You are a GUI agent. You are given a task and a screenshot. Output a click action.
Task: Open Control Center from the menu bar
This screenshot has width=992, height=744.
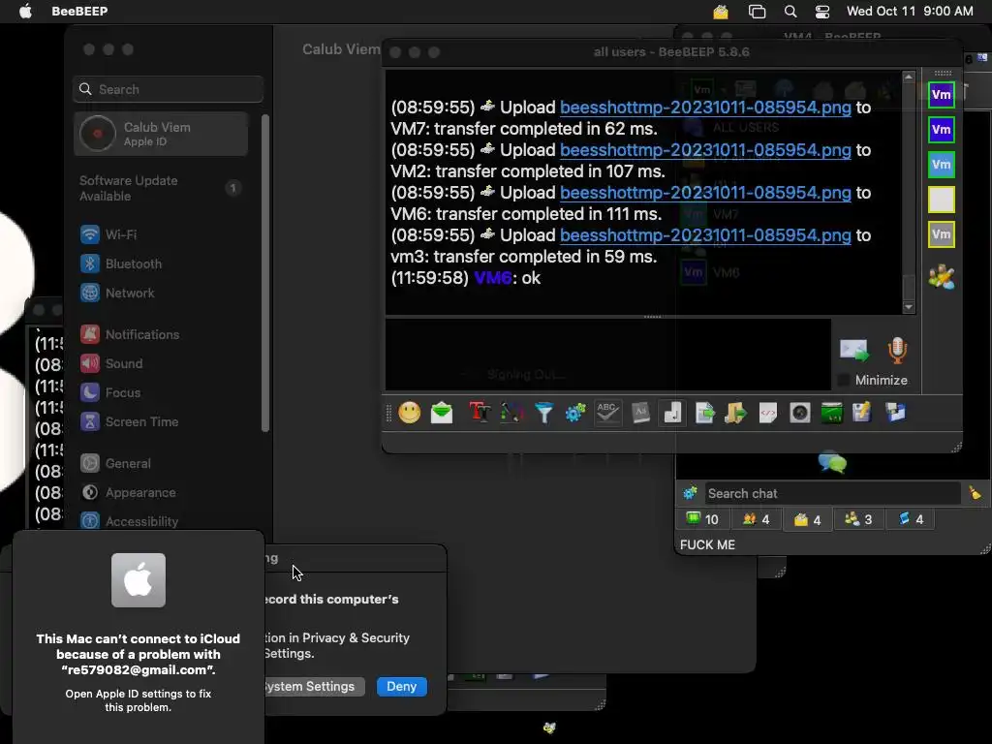[821, 12]
